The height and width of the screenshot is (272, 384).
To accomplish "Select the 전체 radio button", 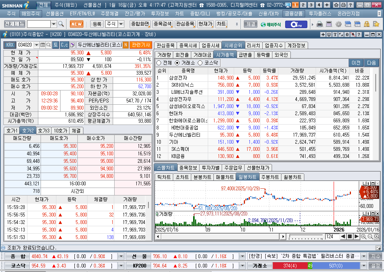I will (x=159, y=63).
